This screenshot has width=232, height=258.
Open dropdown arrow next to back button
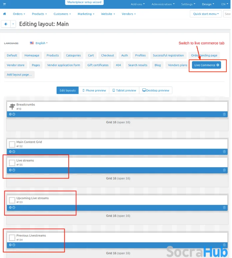pos(13,24)
